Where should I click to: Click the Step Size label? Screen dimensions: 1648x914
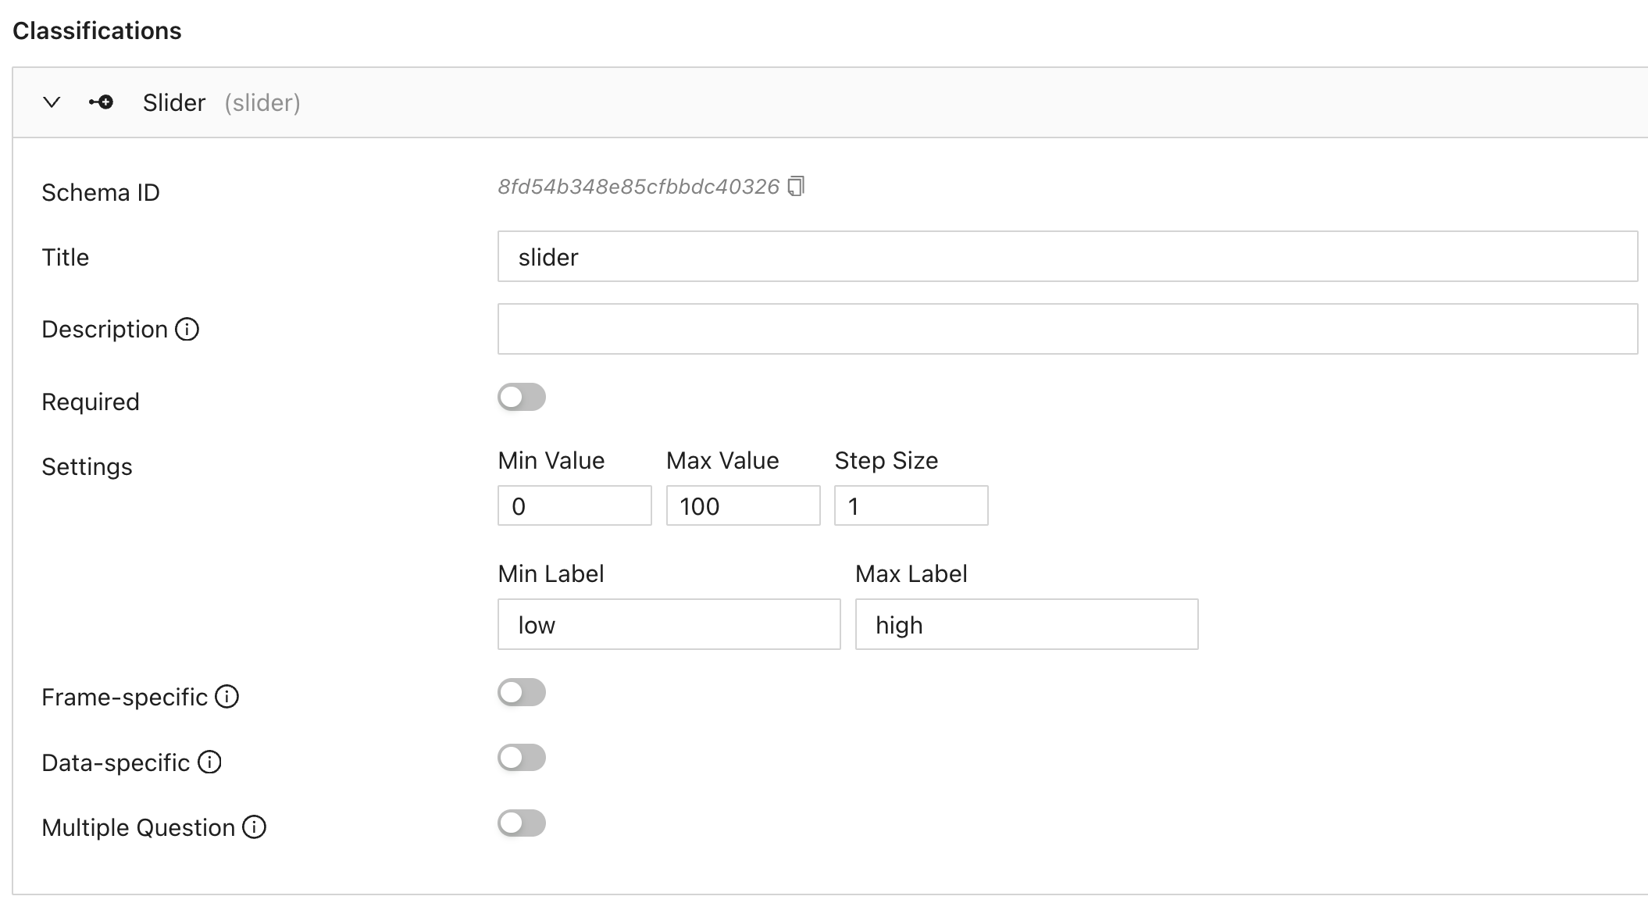click(x=886, y=460)
